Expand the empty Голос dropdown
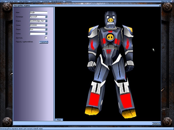The width and height of the screenshot is (174, 130). [46, 34]
